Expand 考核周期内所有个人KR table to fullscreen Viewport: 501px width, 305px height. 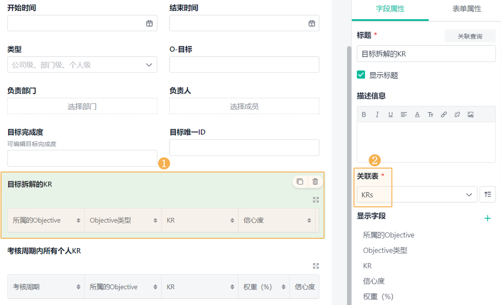pos(316,266)
